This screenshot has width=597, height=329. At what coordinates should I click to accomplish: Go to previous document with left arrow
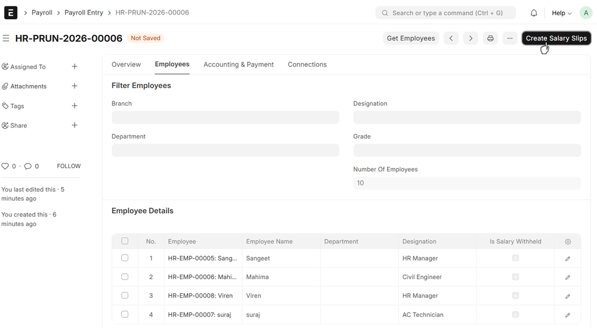(451, 38)
